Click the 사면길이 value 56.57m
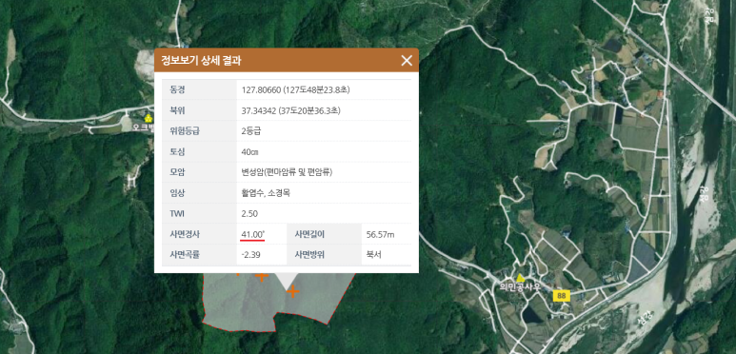736x354 pixels. point(380,234)
